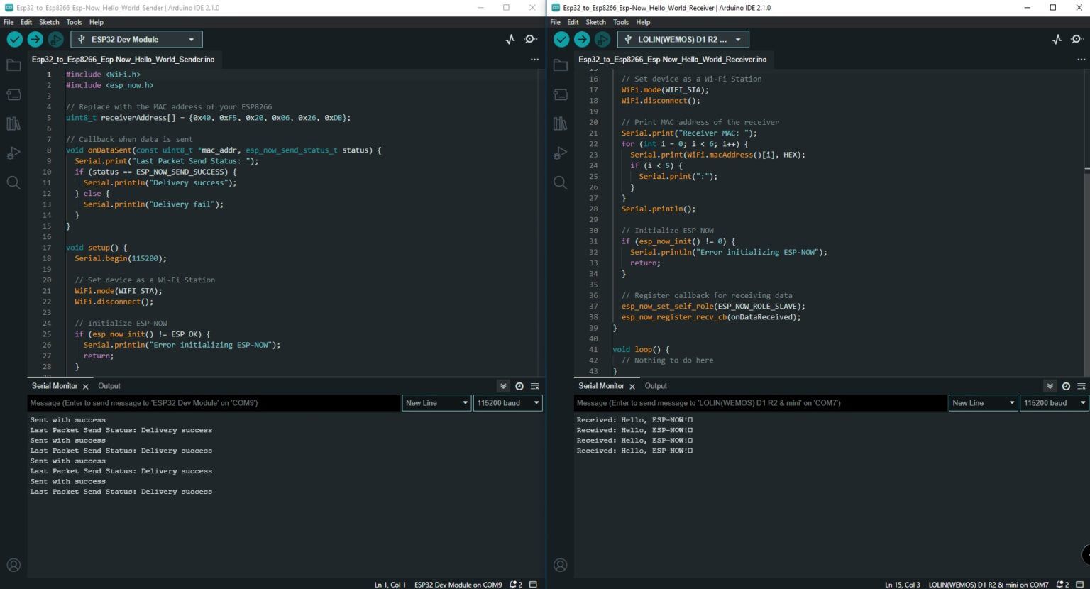Image resolution: width=1090 pixels, height=589 pixels.
Task: Upload the receiver sketch using the arrow icon
Action: click(x=581, y=39)
